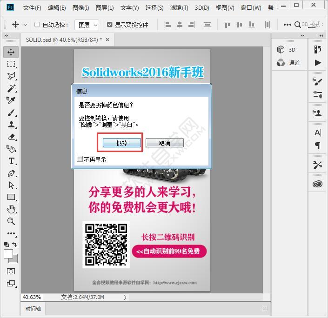Click the foreground color swatch
The width and height of the screenshot is (328, 318).
(x=8, y=254)
